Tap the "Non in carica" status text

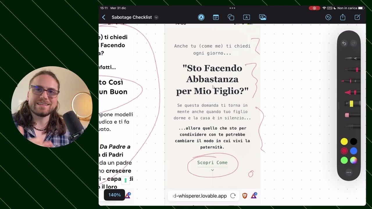click(x=347, y=8)
